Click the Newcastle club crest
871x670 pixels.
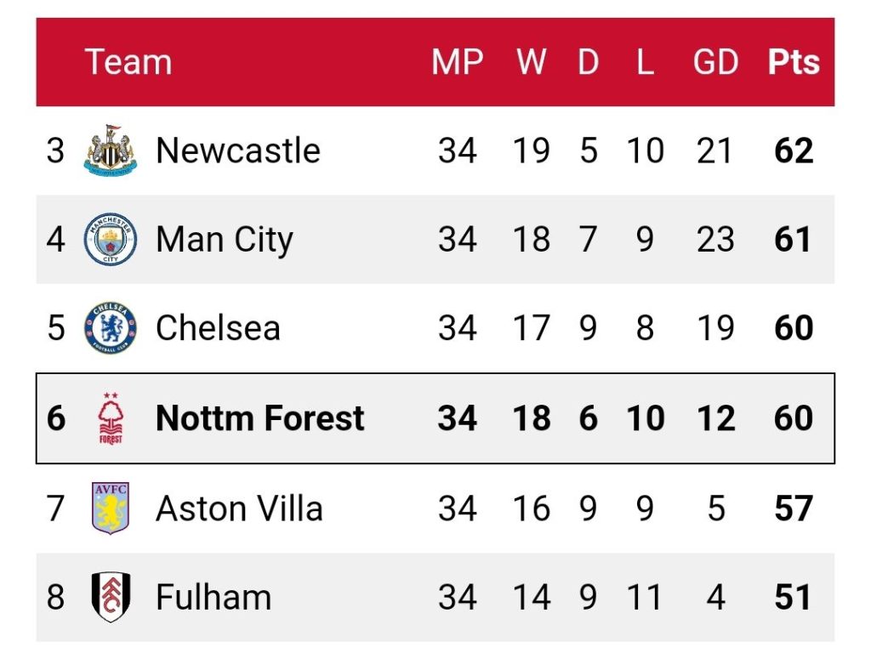pos(111,150)
